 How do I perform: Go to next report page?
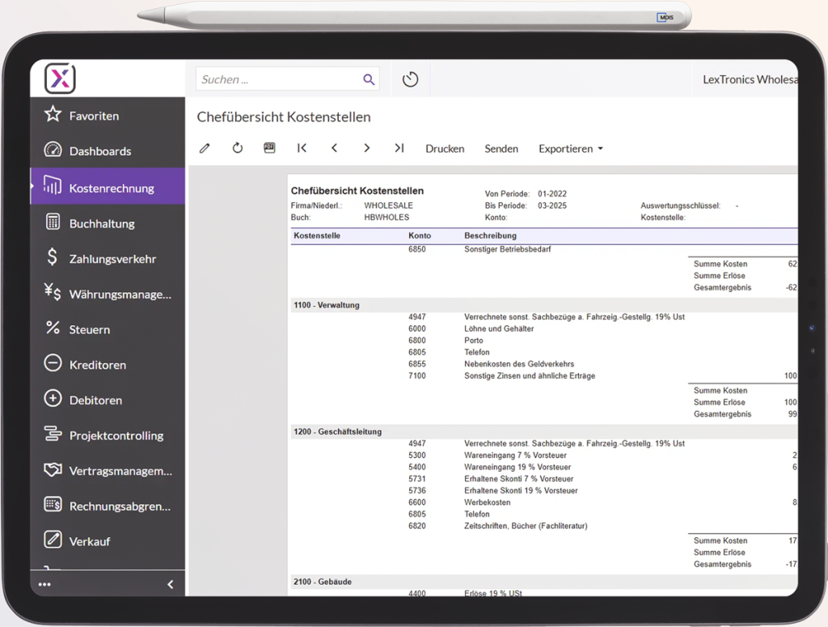pyautogui.click(x=366, y=148)
